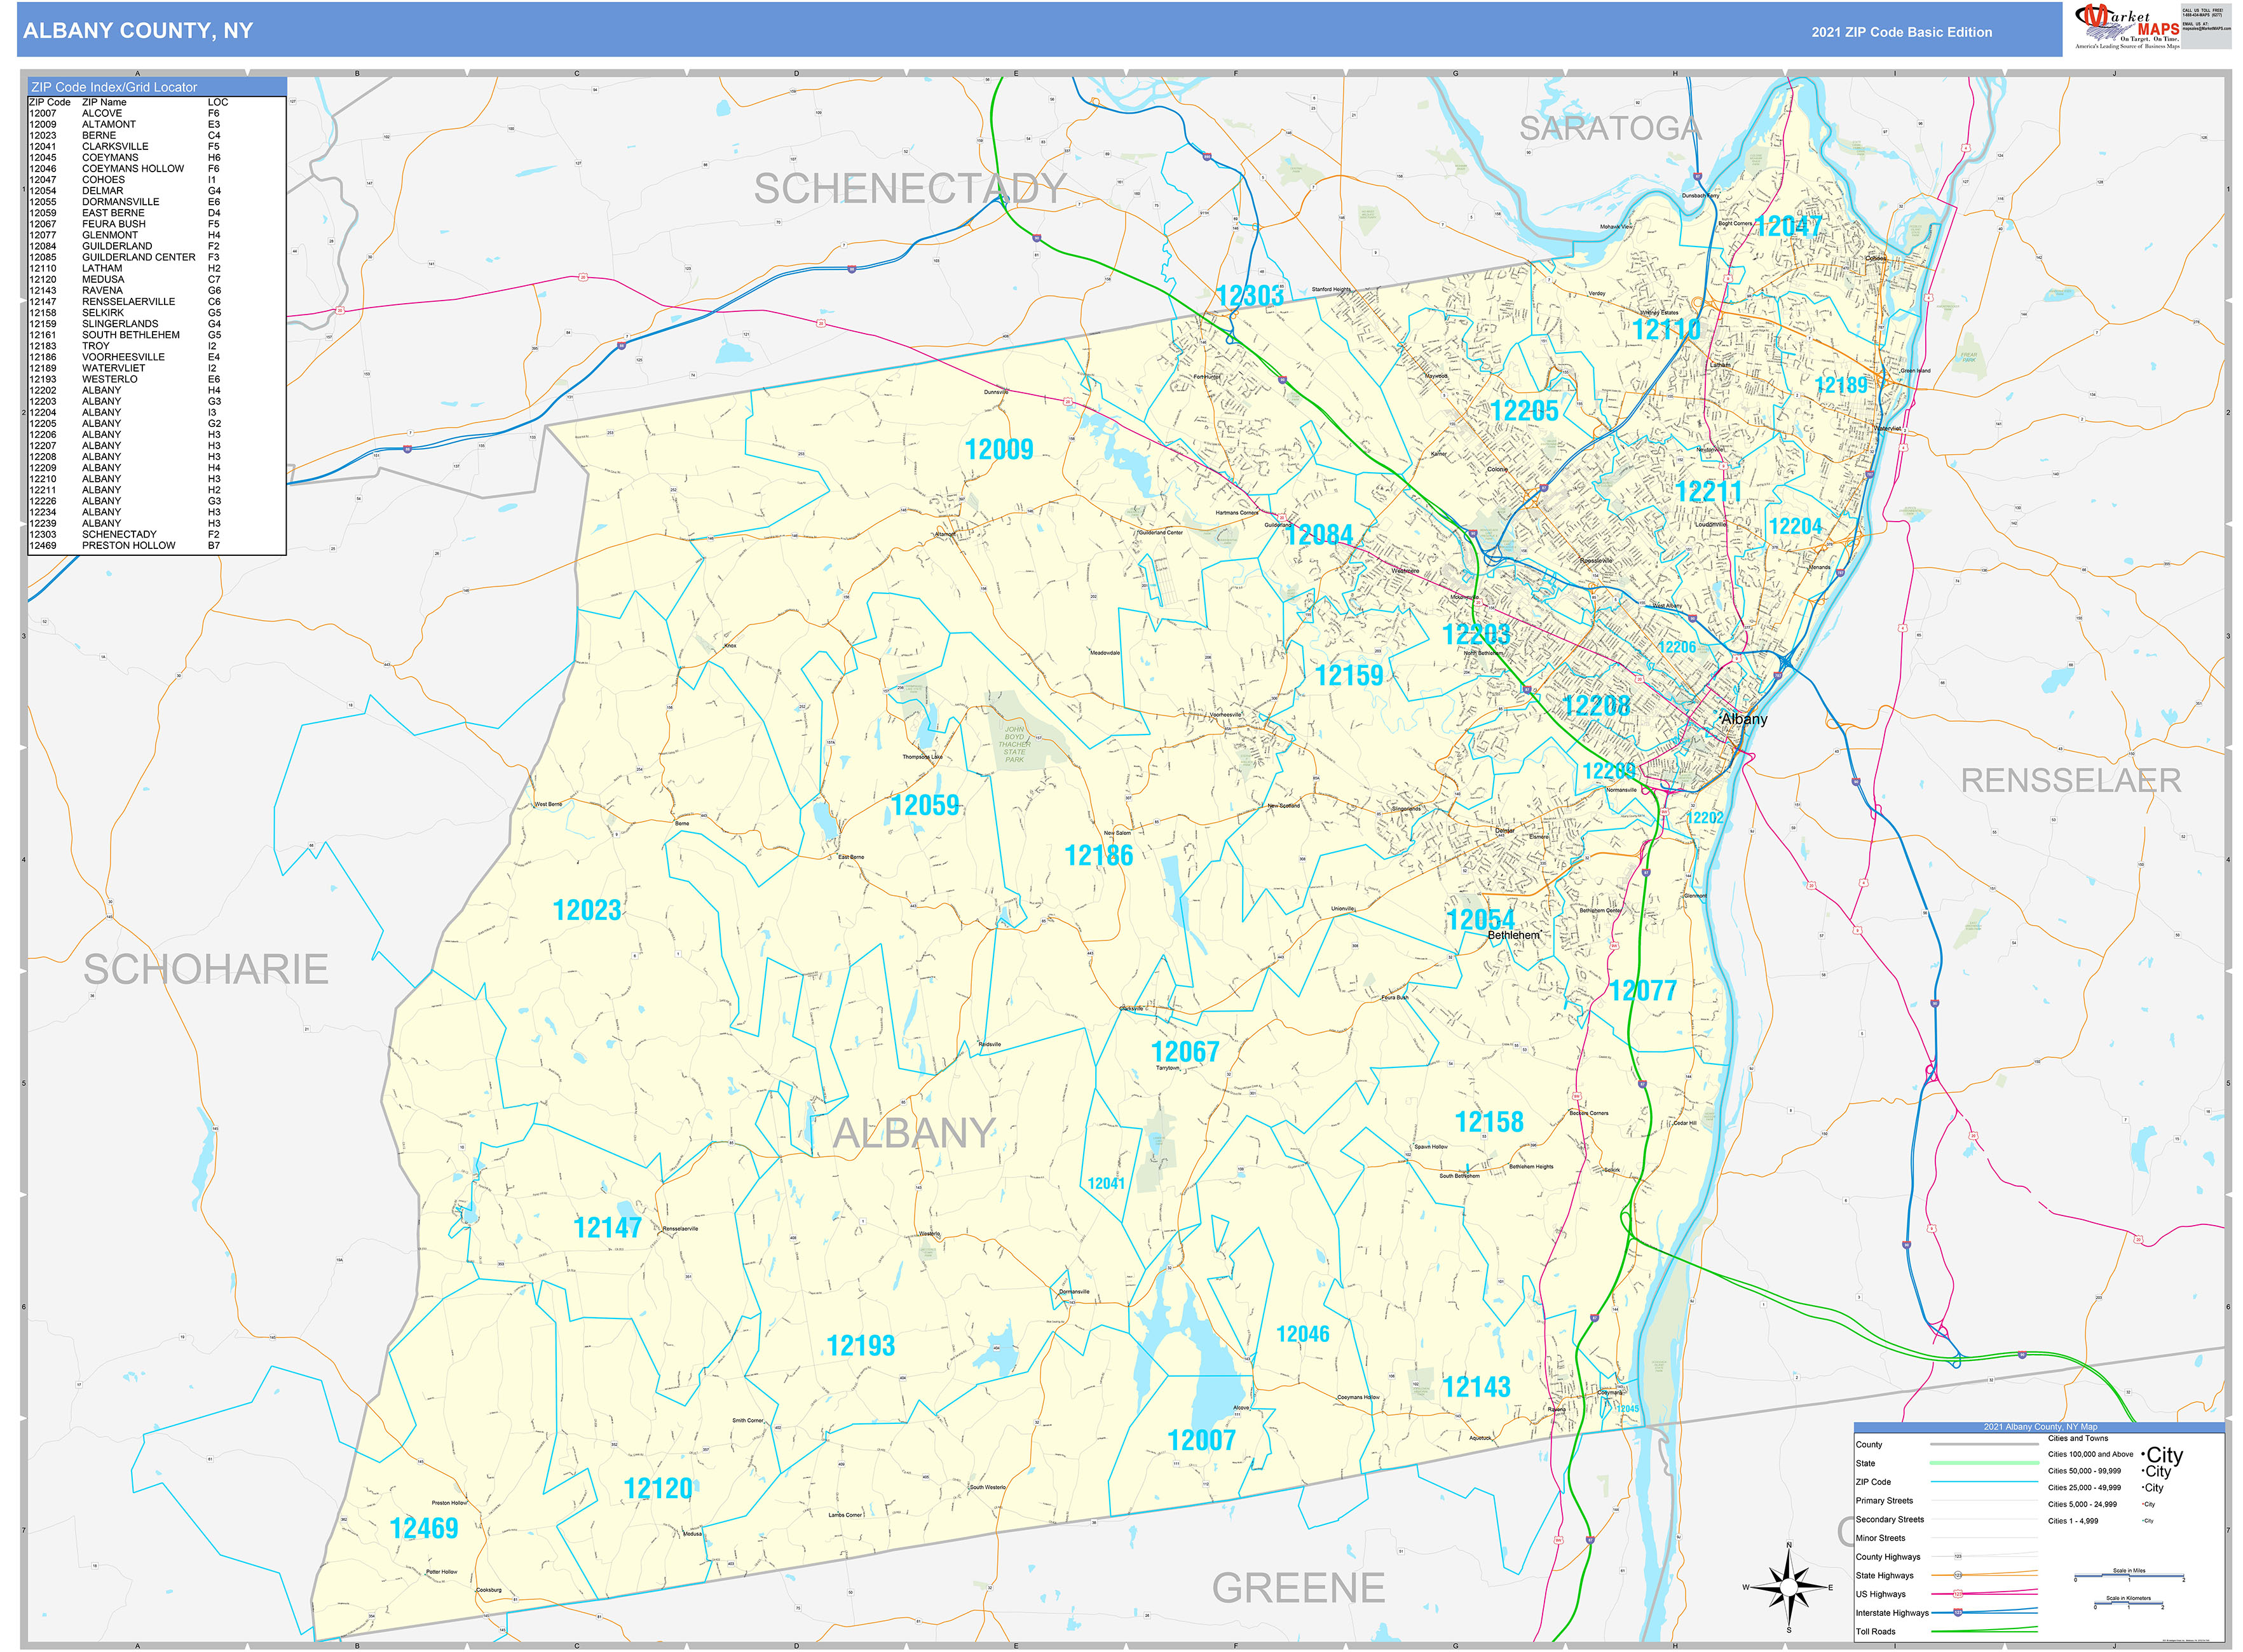Click the ZIP label 12054 on the map

(x=1480, y=920)
